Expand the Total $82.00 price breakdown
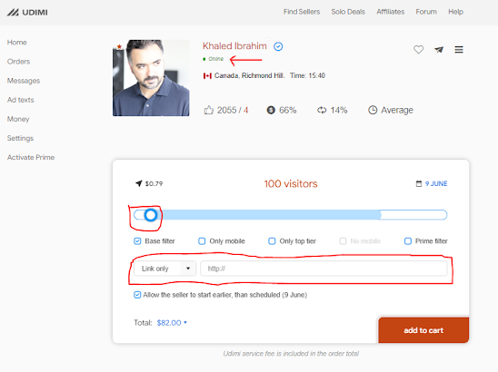498x372 pixels. pos(172,323)
